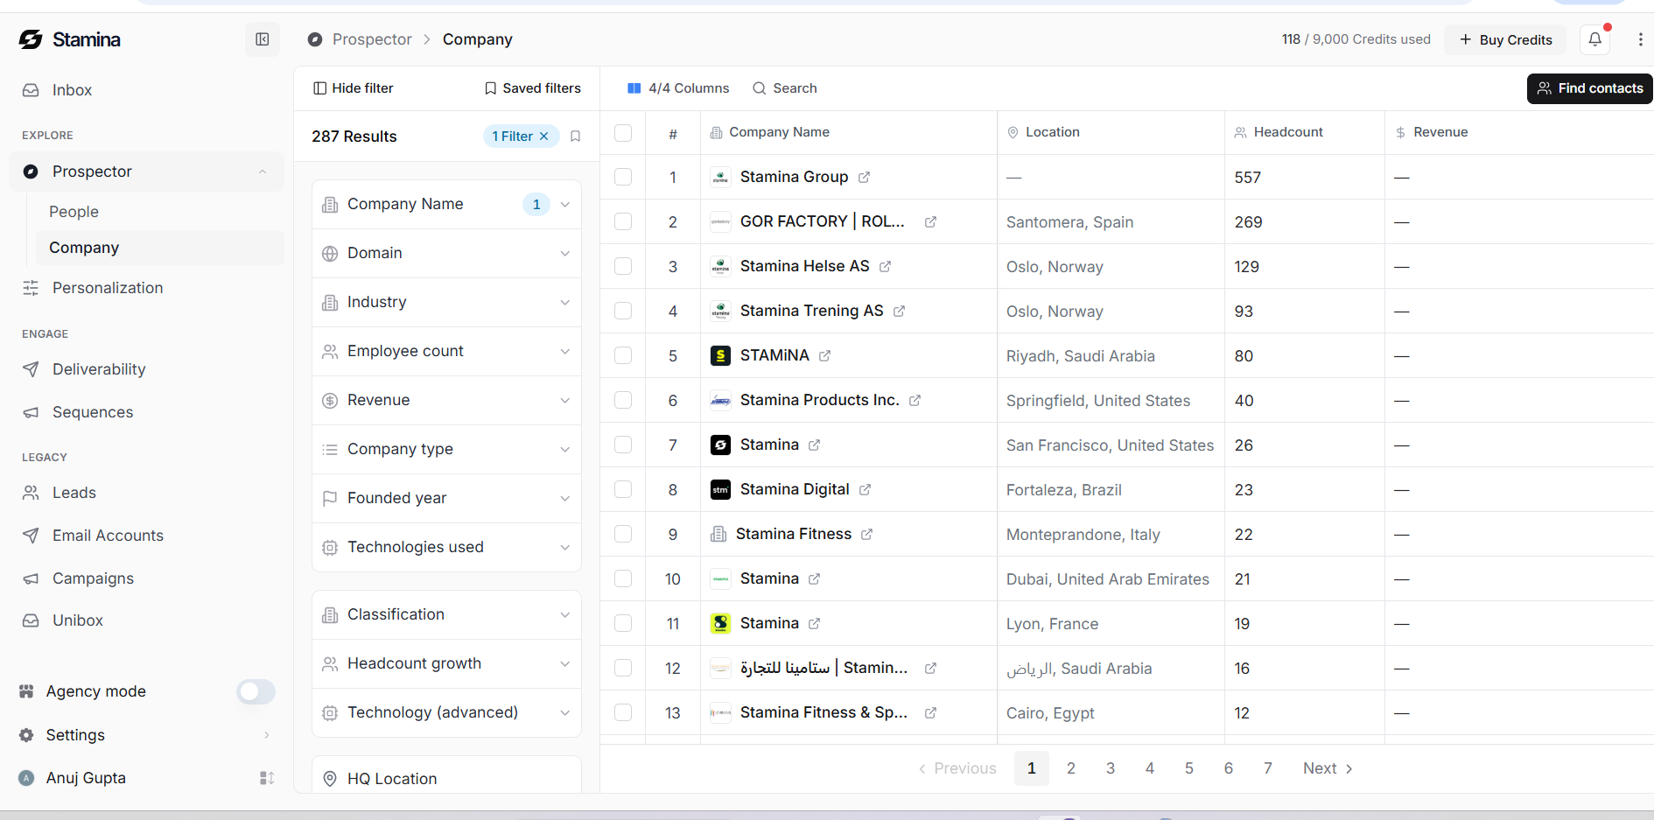Viewport: 1654px width, 820px height.
Task: Toggle Agency mode switch
Action: pyautogui.click(x=256, y=692)
